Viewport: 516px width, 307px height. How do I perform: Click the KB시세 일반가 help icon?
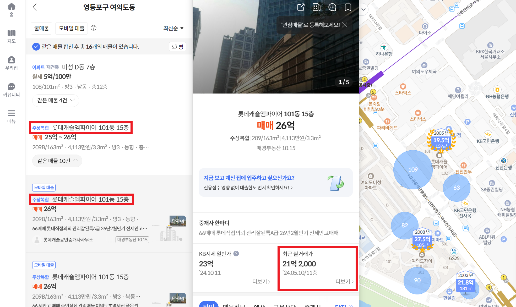click(x=236, y=254)
